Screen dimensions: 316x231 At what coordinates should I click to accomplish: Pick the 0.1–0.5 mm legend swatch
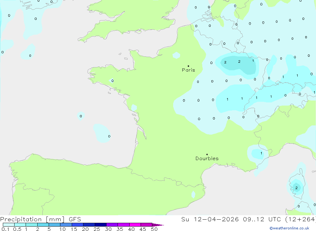coord(9,225)
